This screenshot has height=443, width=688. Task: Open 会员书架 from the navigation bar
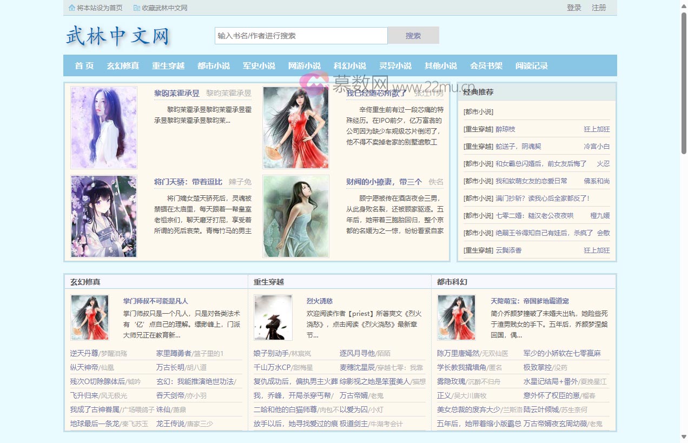click(x=486, y=65)
